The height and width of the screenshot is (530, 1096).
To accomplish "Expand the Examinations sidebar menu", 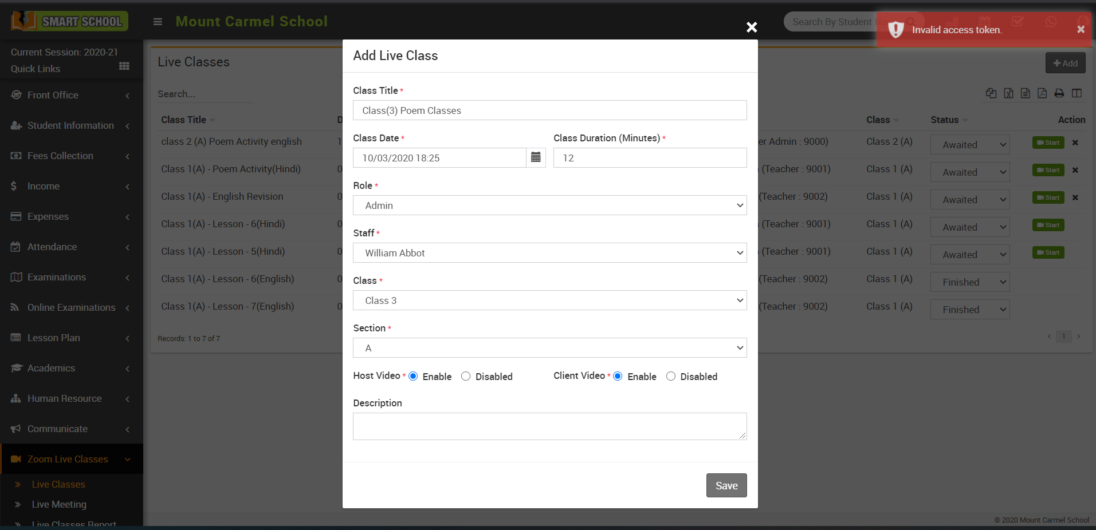I will tap(57, 277).
